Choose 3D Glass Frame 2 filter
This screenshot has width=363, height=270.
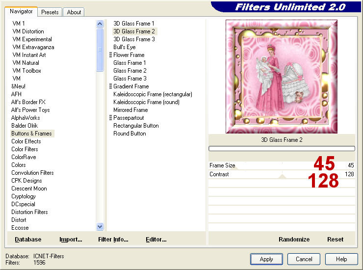(x=134, y=31)
